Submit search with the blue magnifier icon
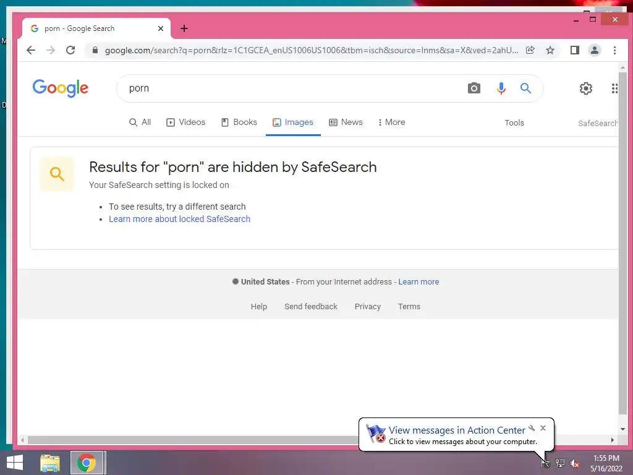Viewport: 633px width, 475px height. click(x=525, y=88)
